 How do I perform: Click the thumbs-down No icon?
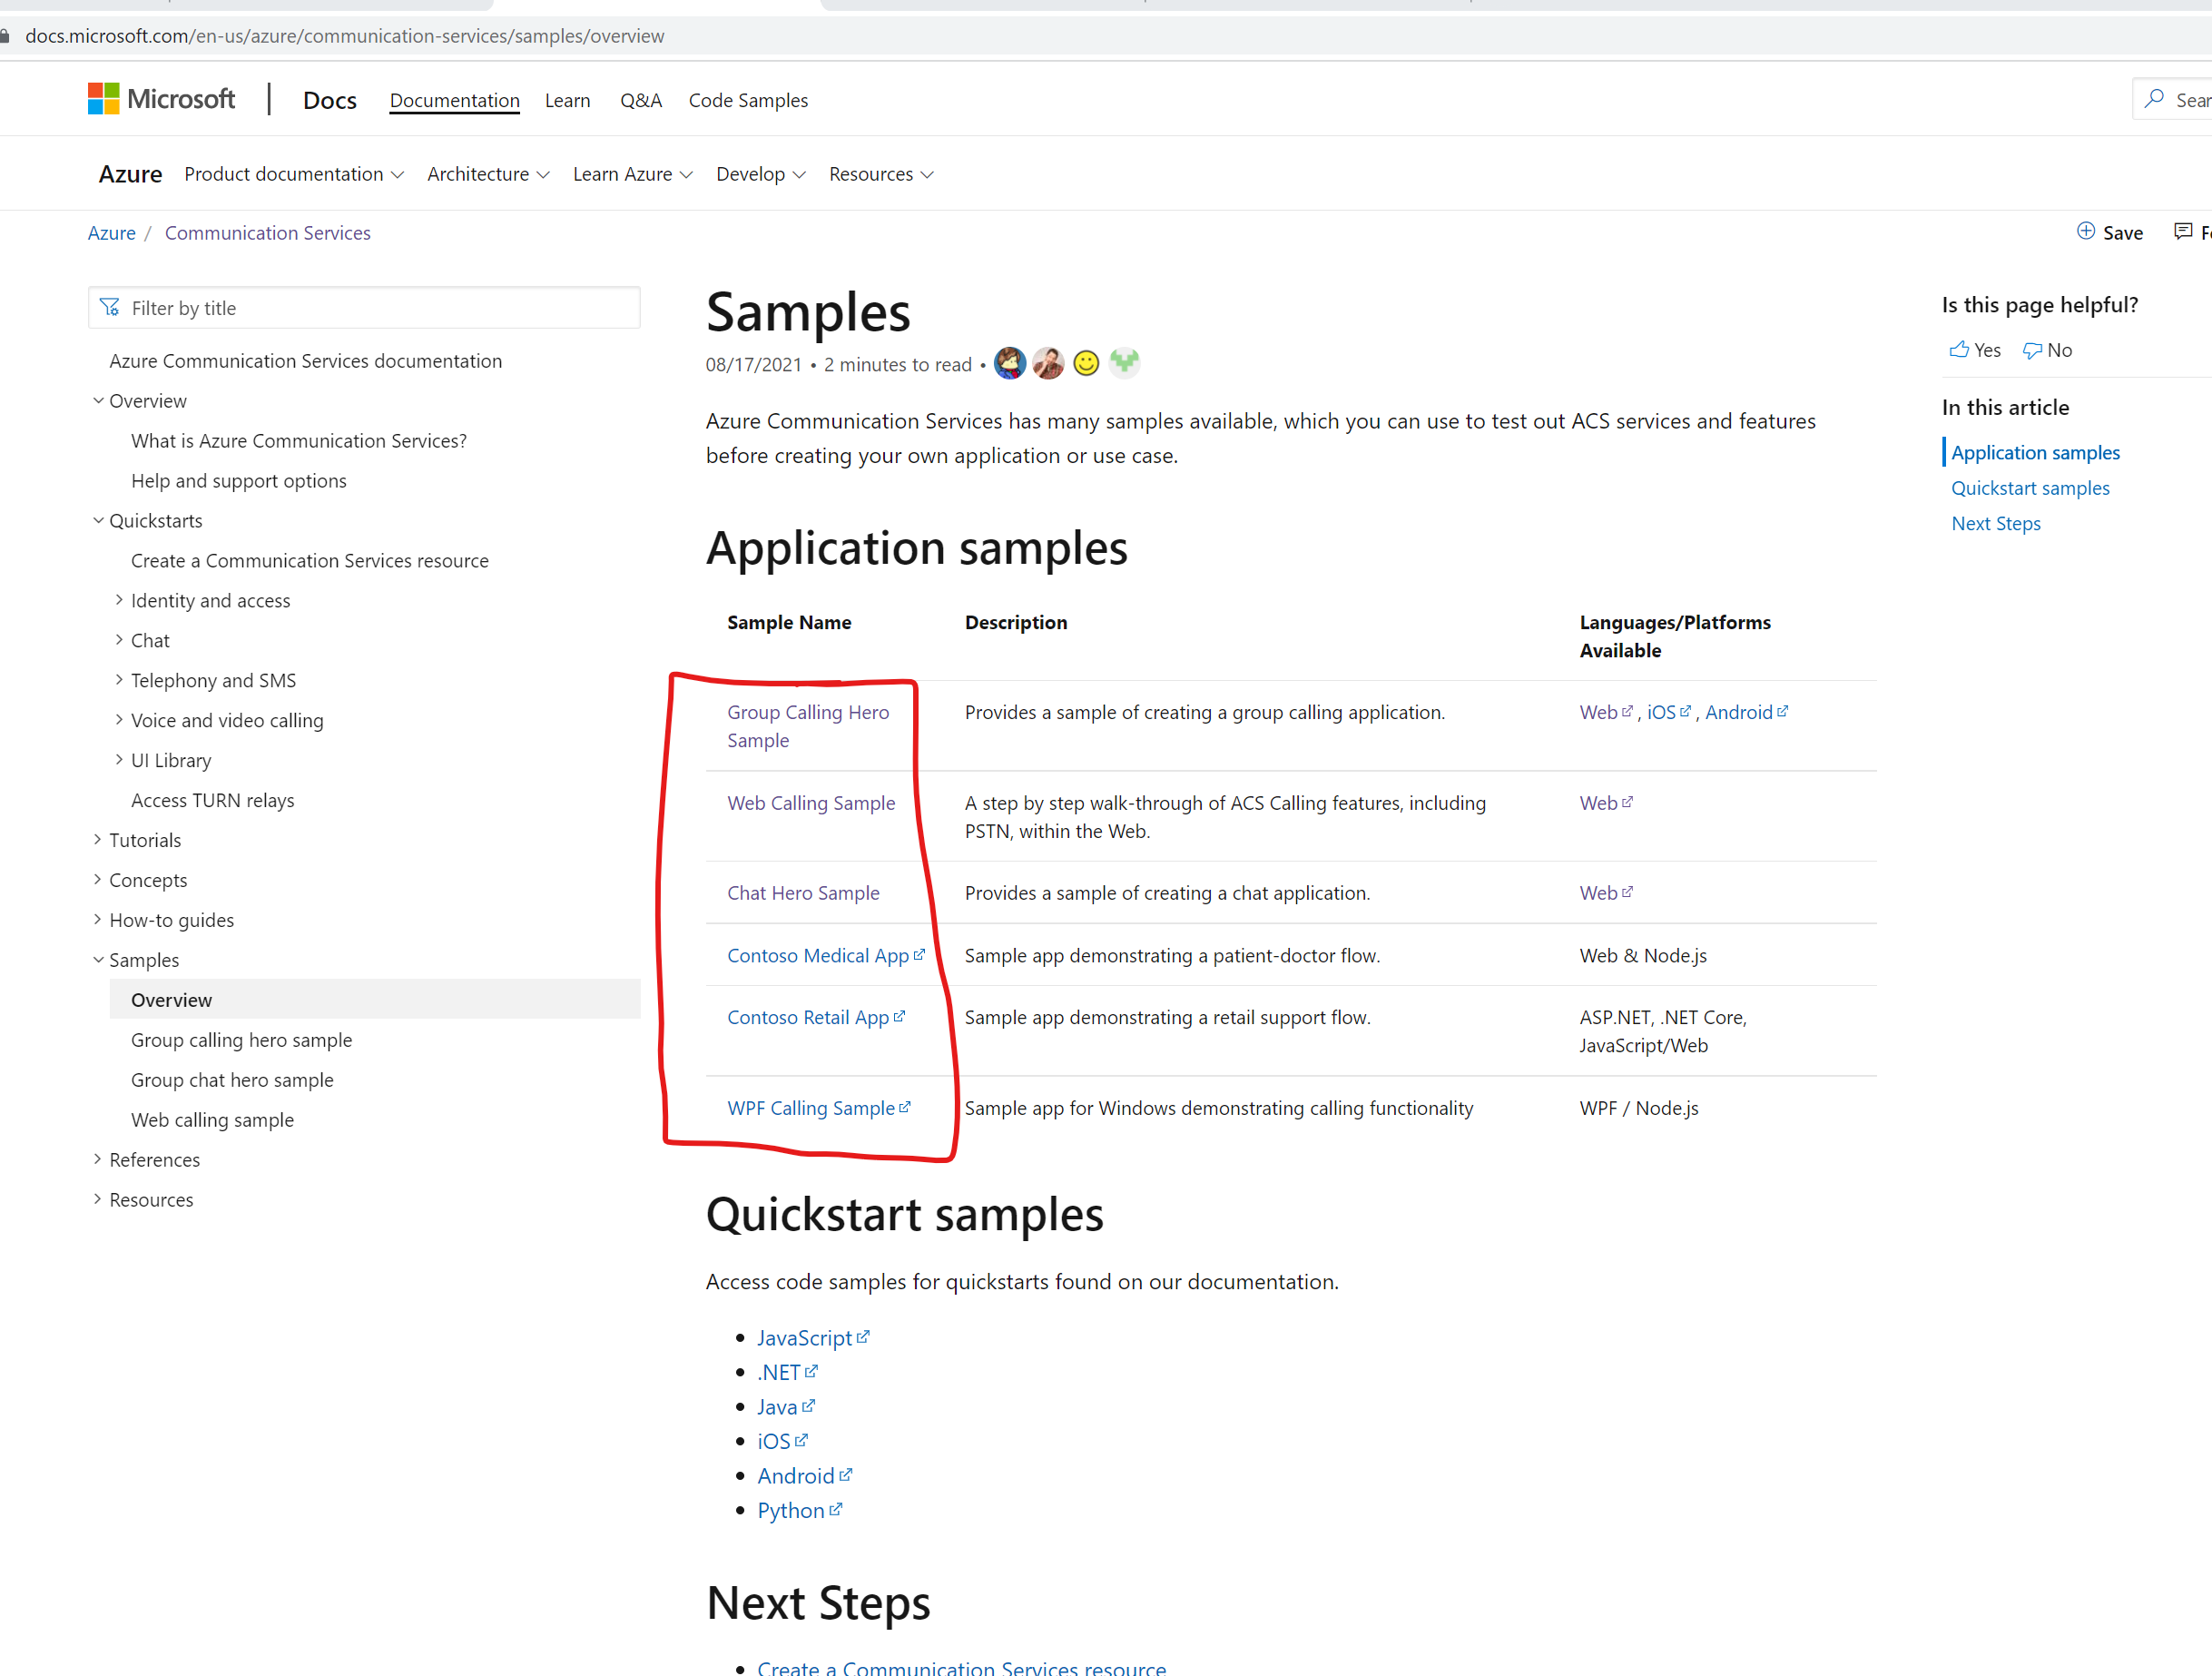coord(2032,350)
